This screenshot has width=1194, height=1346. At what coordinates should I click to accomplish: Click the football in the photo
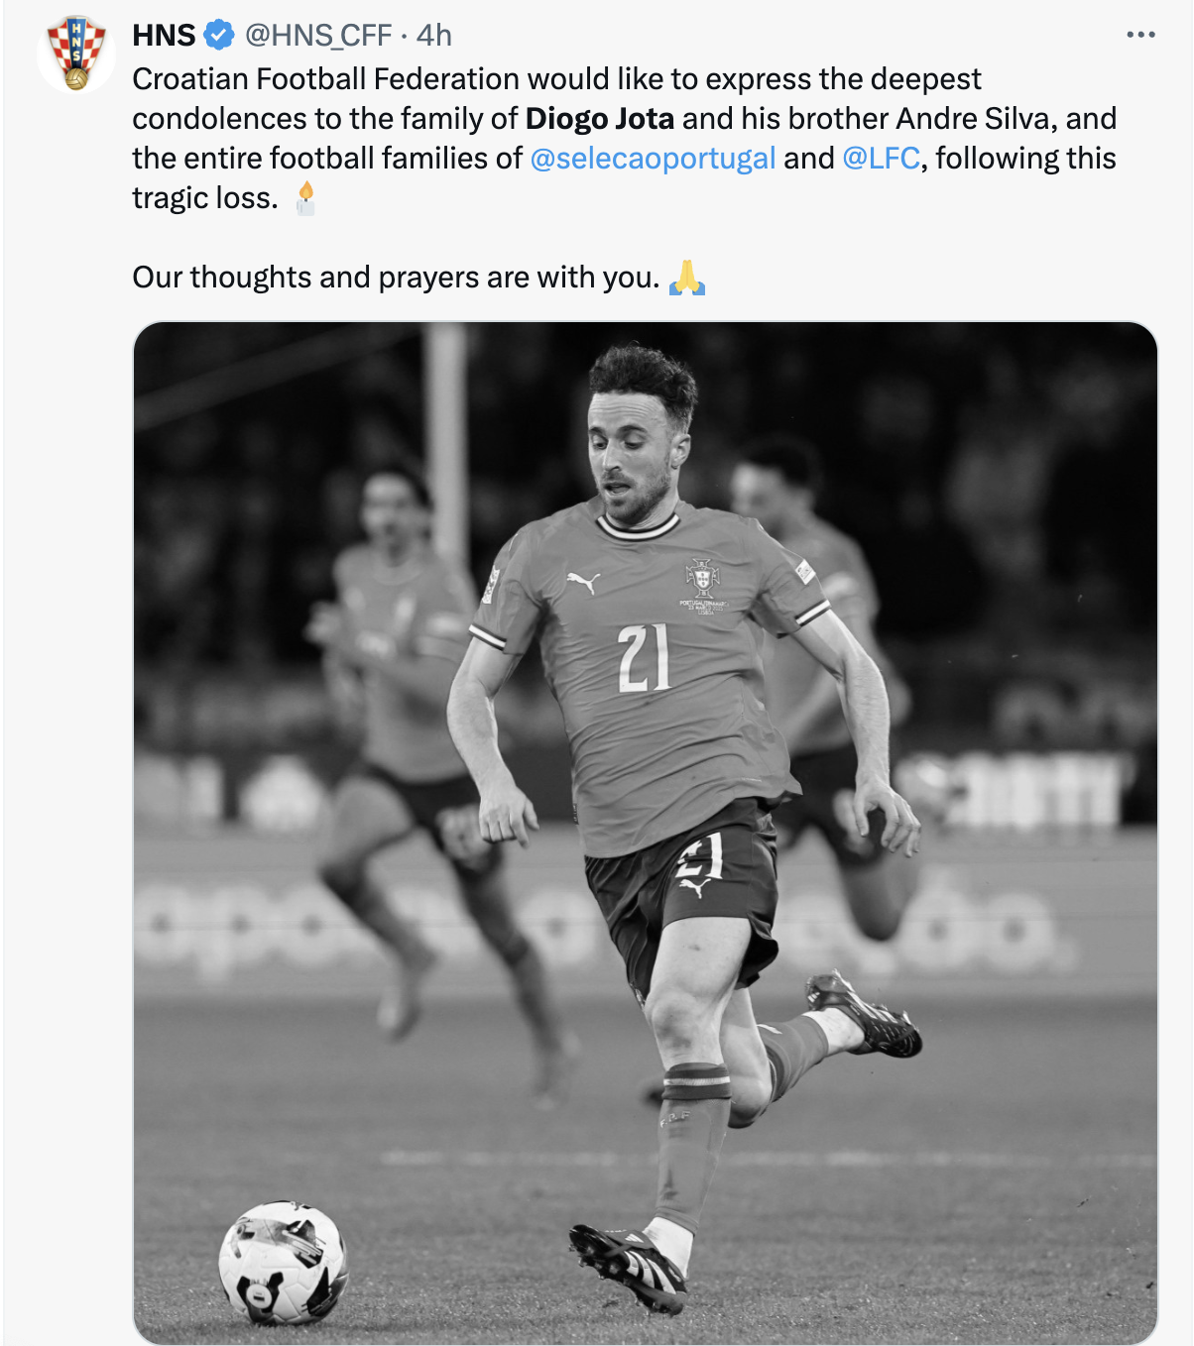click(283, 1264)
